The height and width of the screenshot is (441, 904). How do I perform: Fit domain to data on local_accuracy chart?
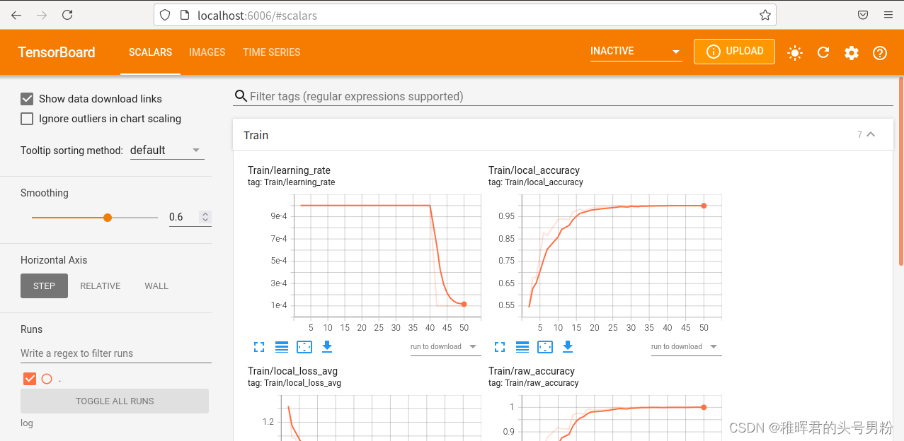[545, 346]
